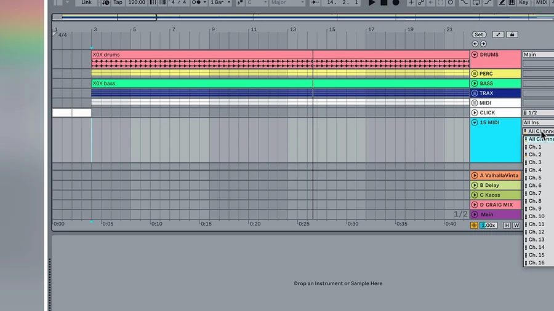554x311 pixels.
Task: Jump to next locator arrow
Action: point(483,44)
